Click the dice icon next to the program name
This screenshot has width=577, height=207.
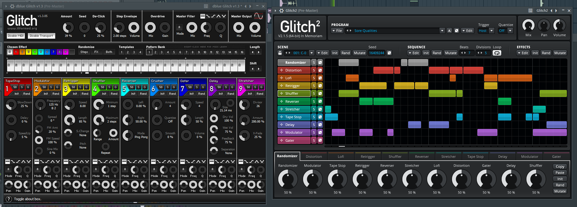click(x=456, y=31)
